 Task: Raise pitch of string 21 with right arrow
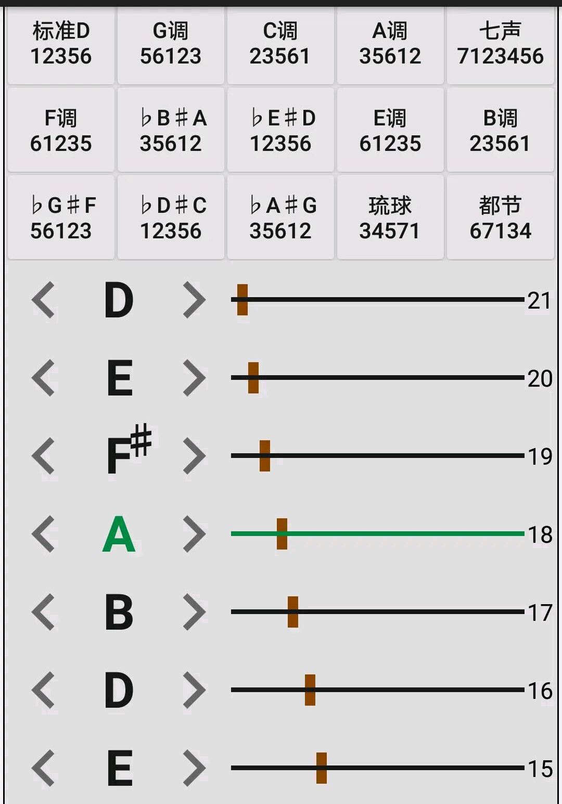[195, 300]
